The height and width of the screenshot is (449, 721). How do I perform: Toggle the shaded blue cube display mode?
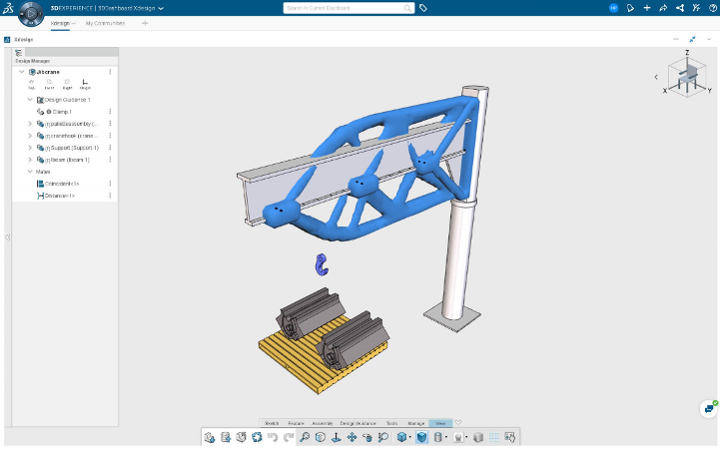pyautogui.click(x=421, y=437)
